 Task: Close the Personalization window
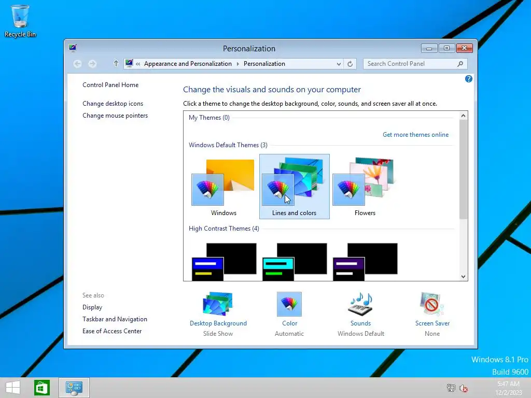(x=464, y=48)
